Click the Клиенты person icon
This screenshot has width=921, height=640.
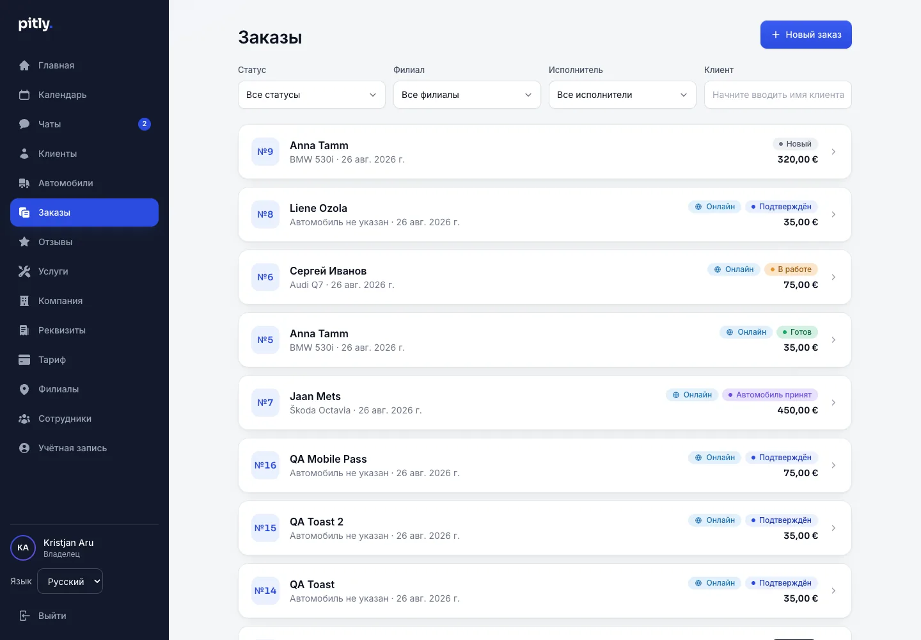click(24, 154)
